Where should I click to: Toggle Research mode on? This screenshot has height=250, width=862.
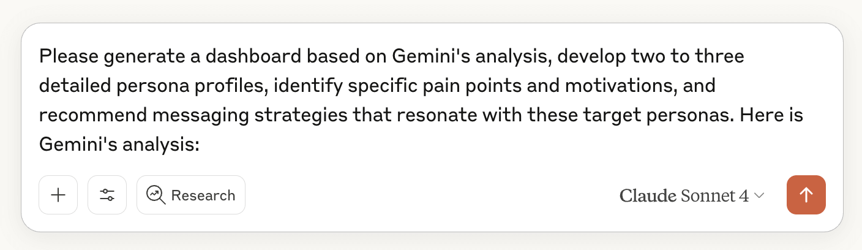click(x=191, y=195)
